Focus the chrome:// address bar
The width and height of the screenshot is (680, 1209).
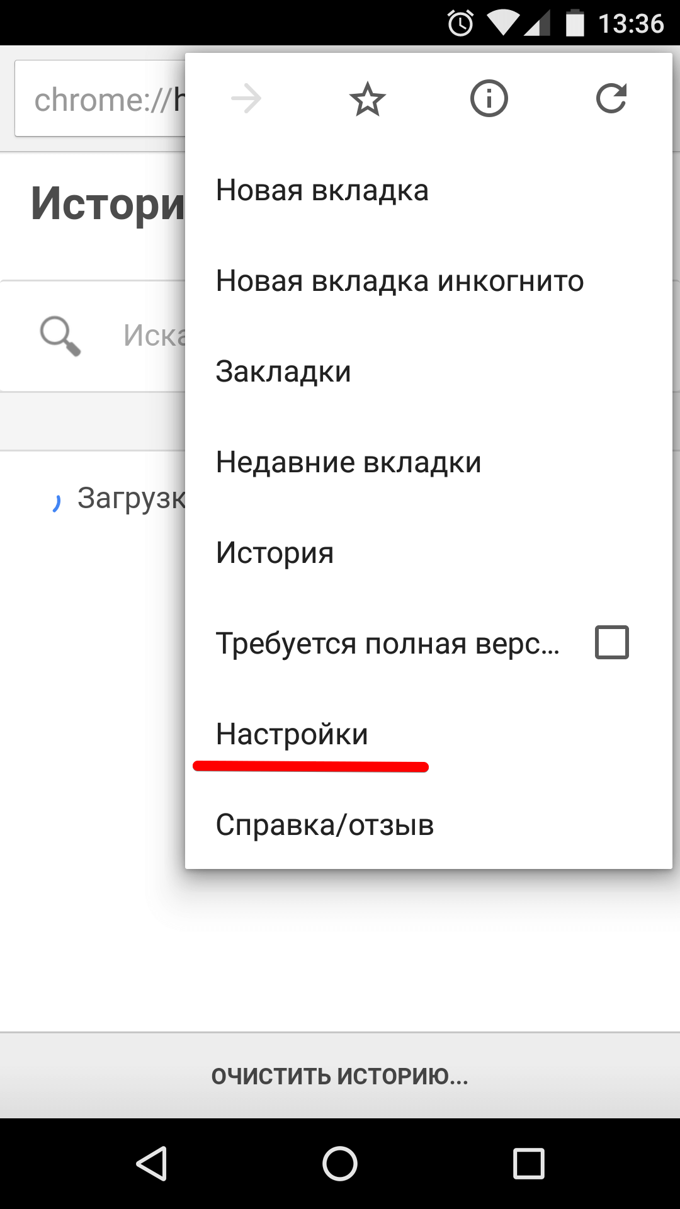[101, 99]
